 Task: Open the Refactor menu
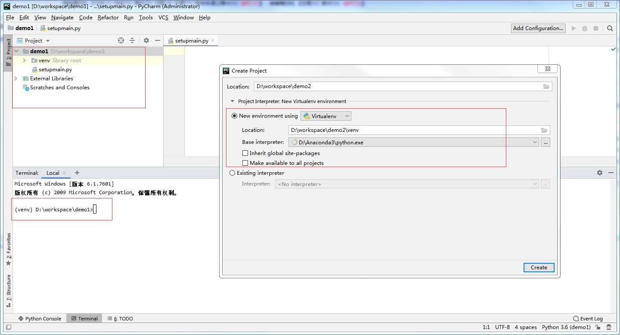click(108, 18)
